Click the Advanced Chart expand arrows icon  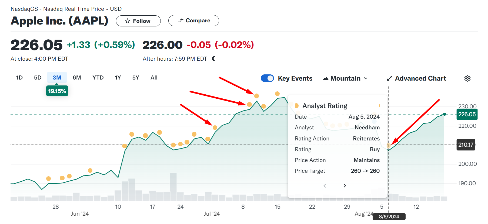pos(389,78)
